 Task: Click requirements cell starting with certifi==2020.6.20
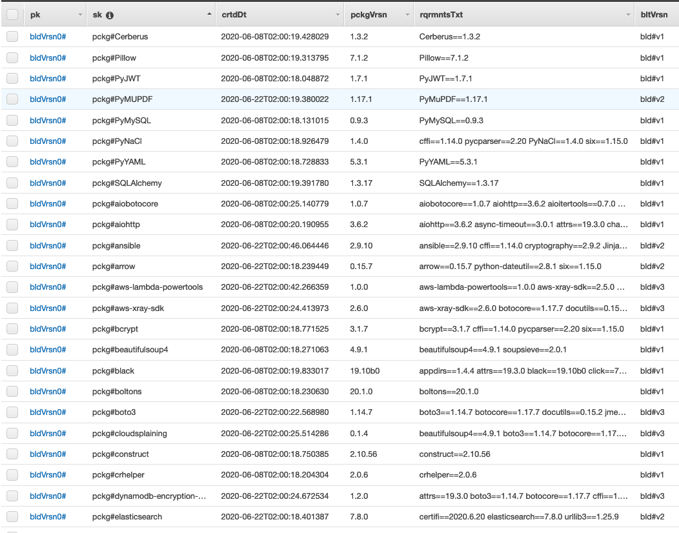519,517
